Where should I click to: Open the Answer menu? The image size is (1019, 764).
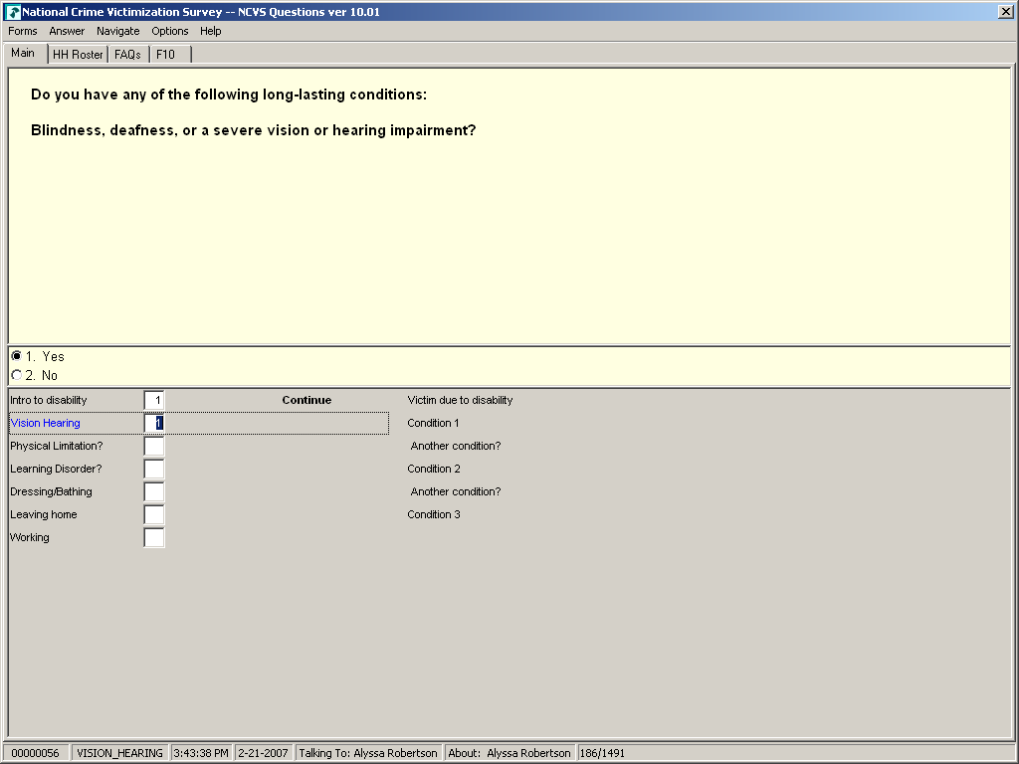[x=67, y=31]
